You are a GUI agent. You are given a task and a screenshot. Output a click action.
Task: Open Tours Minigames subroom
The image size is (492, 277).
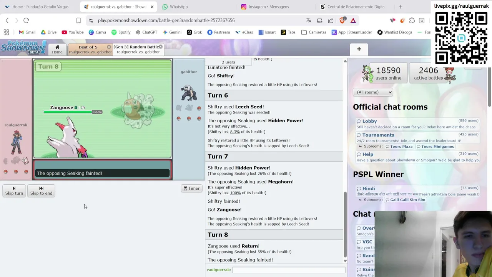tap(435, 147)
